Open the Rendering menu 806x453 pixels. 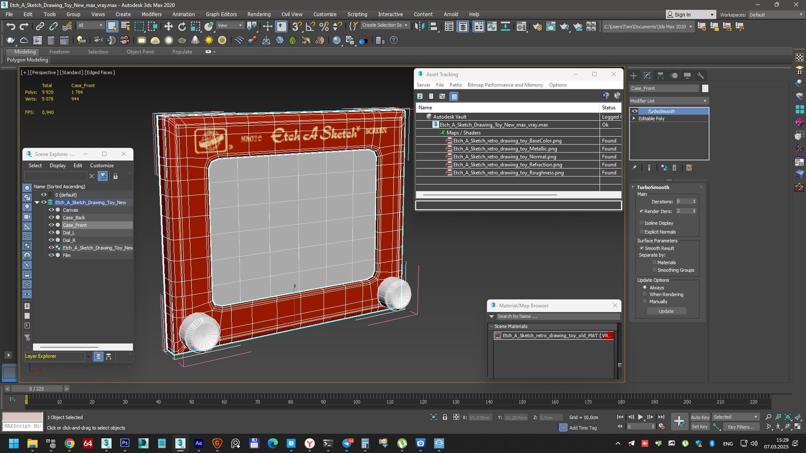(259, 14)
